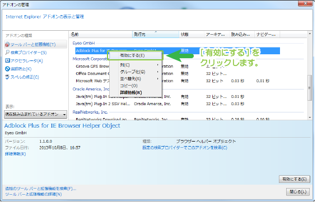Open the find more toolbars and extensions link
336x202 pixels.
pos(41,189)
